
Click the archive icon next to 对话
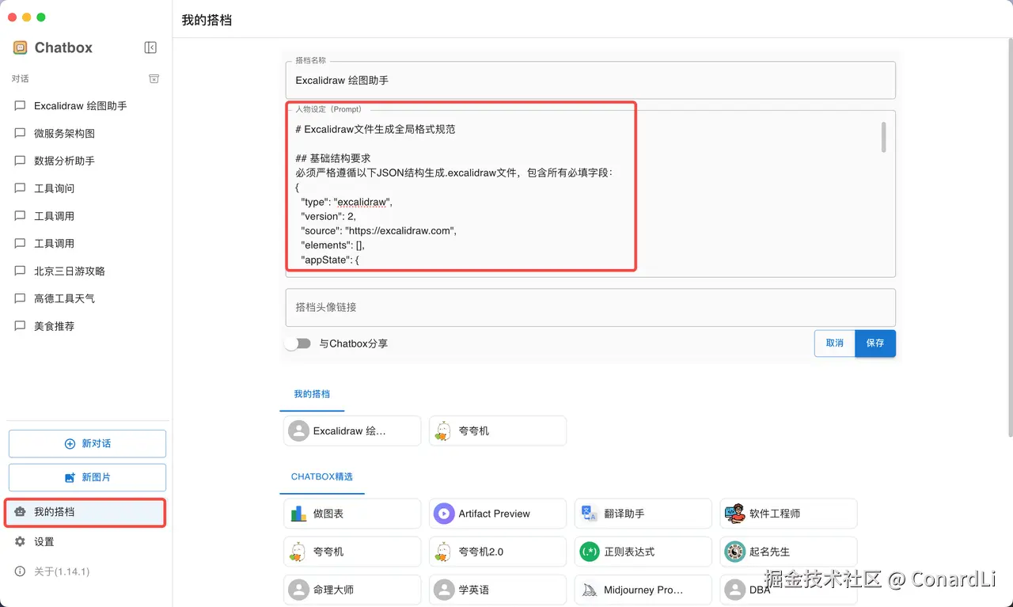click(x=154, y=78)
